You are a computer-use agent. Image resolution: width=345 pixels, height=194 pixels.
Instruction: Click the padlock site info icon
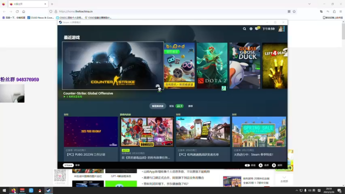(56, 12)
